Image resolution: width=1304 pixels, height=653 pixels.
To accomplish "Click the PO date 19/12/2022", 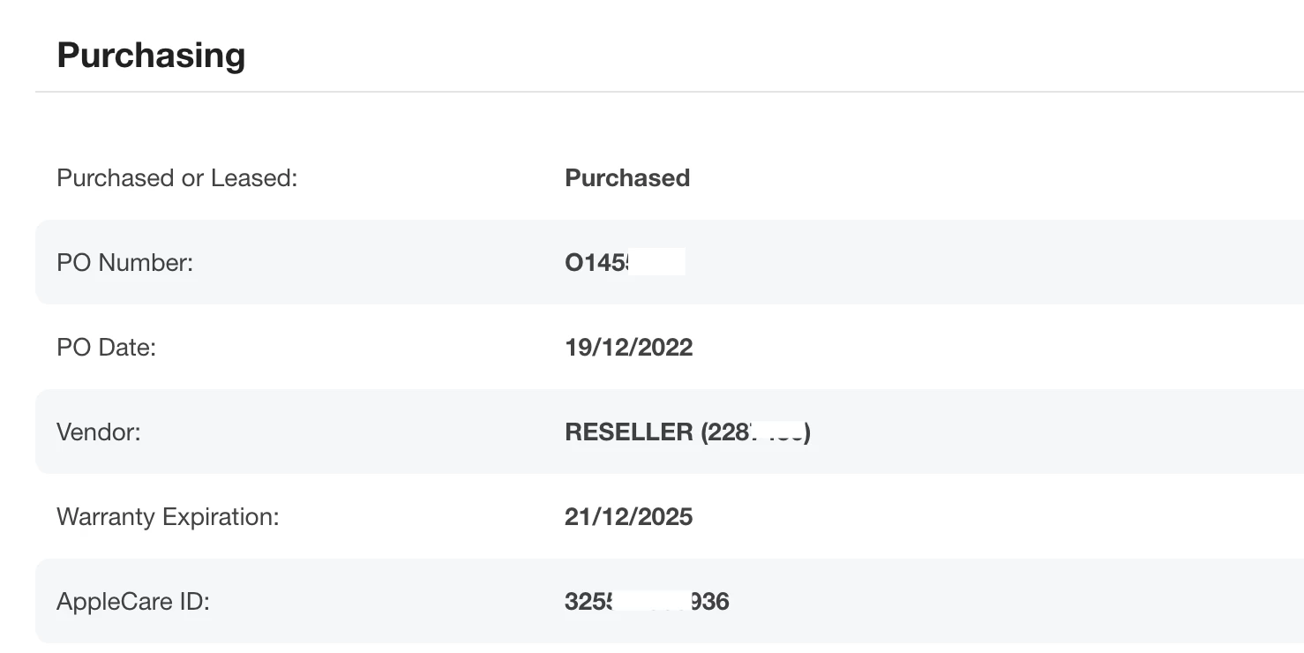I will coord(629,347).
